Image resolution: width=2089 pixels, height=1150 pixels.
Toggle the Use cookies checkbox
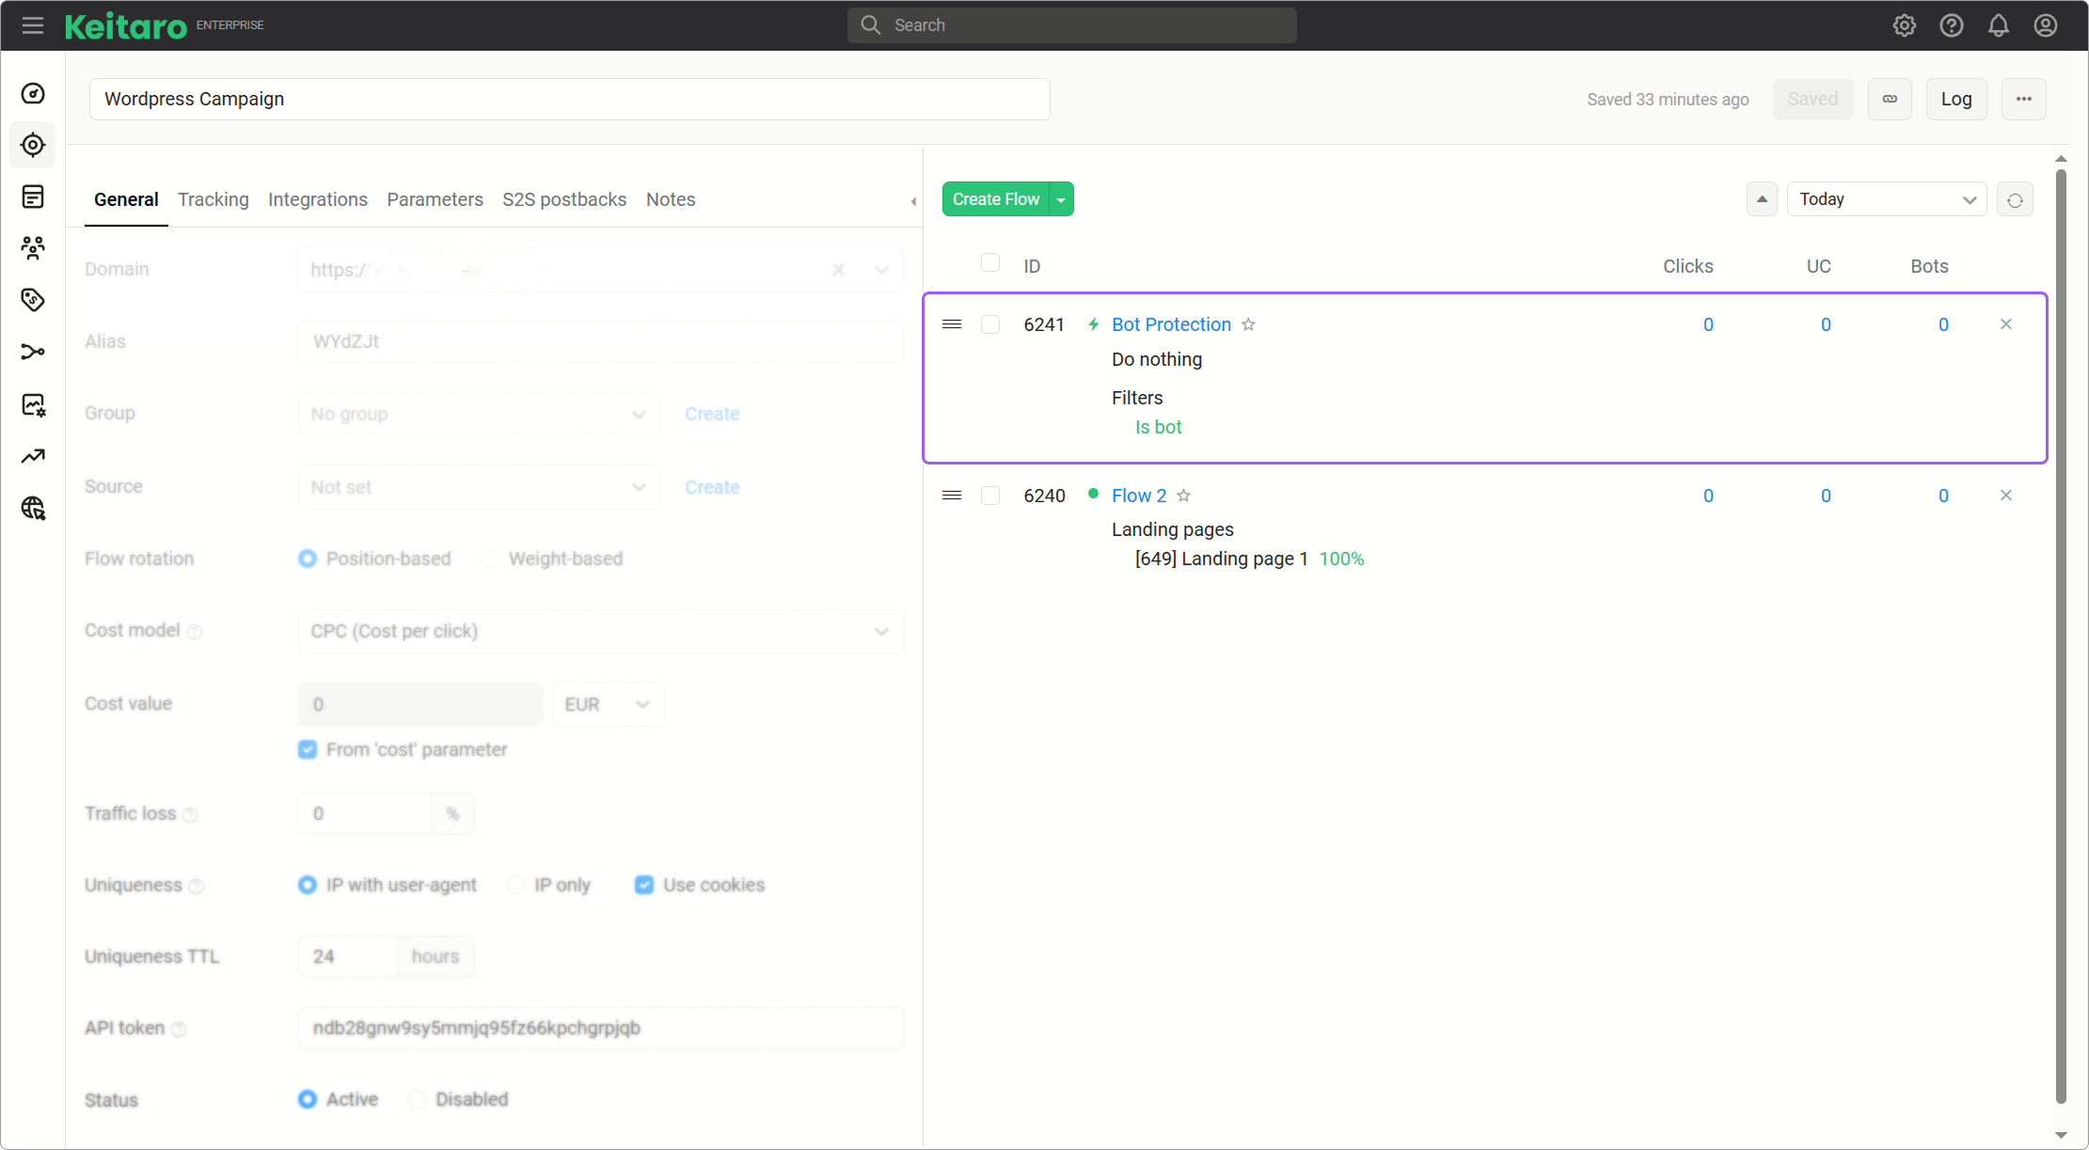click(x=644, y=885)
